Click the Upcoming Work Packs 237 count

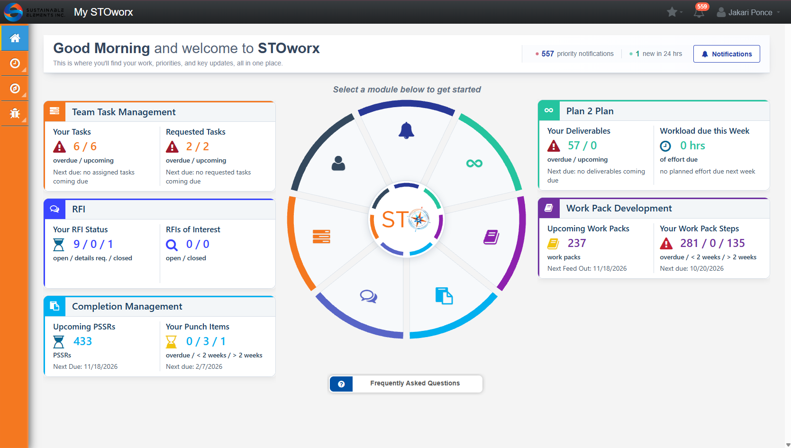577,243
